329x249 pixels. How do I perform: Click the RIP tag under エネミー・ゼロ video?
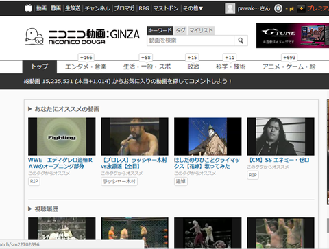[x=253, y=175]
